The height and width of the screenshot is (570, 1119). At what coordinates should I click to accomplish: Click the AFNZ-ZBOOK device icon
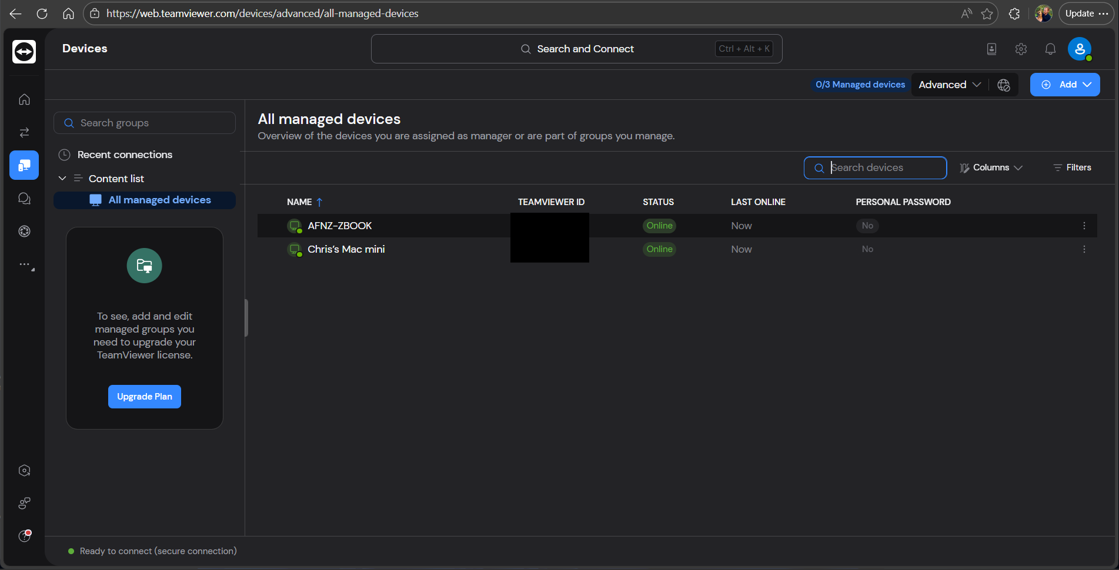[x=295, y=226]
